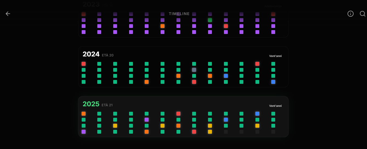Click the TIMELINE heading
The width and height of the screenshot is (367, 149).
179,14
